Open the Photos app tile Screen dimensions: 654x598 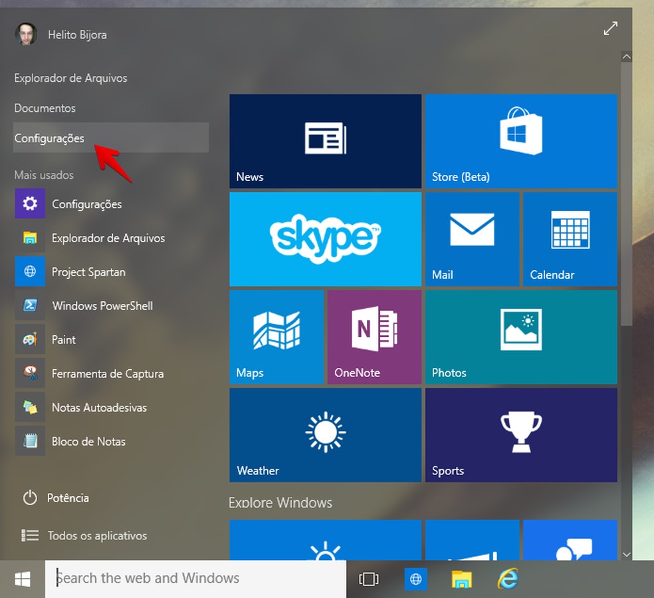point(521,337)
